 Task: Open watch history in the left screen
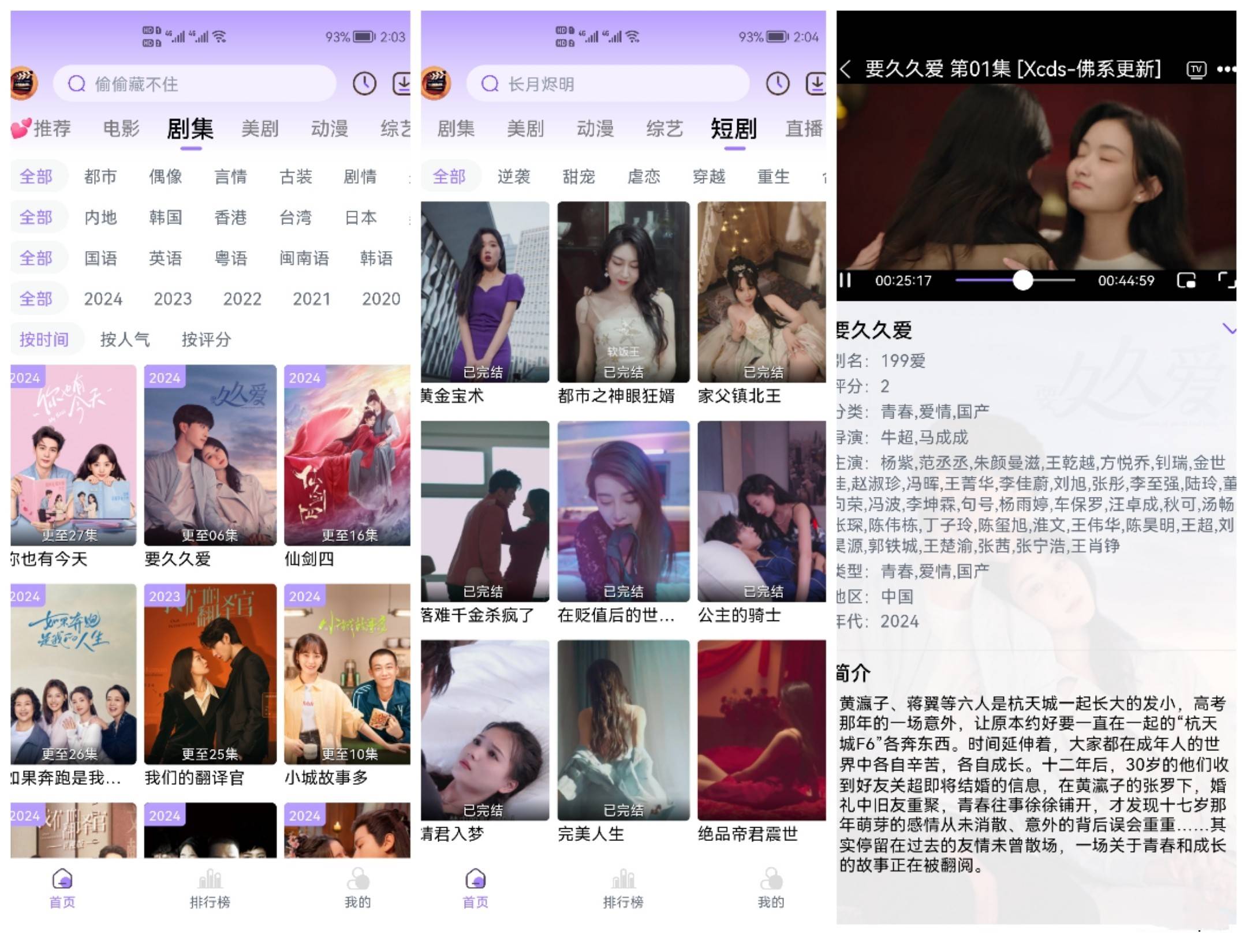click(x=364, y=84)
